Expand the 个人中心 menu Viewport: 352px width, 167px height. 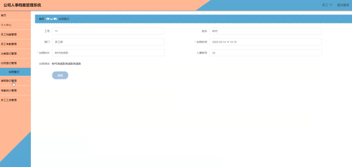tap(15, 25)
